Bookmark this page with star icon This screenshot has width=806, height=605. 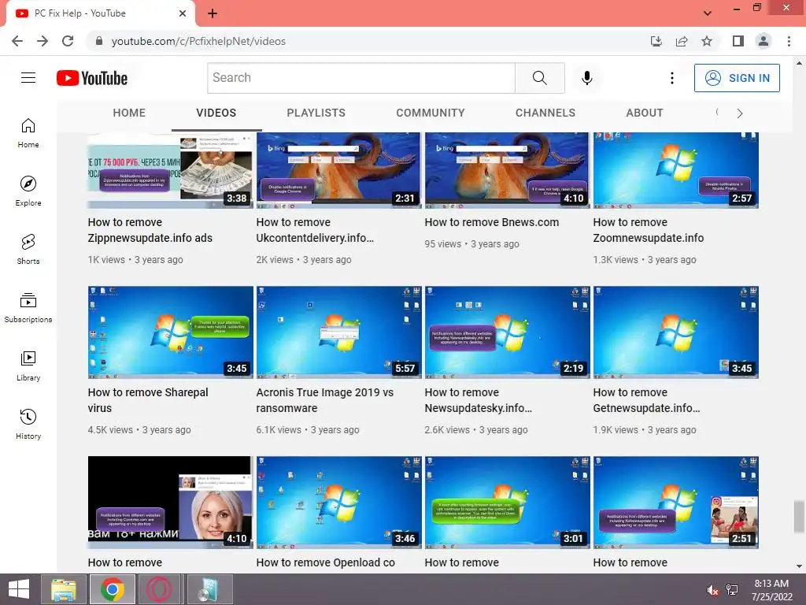pos(707,41)
